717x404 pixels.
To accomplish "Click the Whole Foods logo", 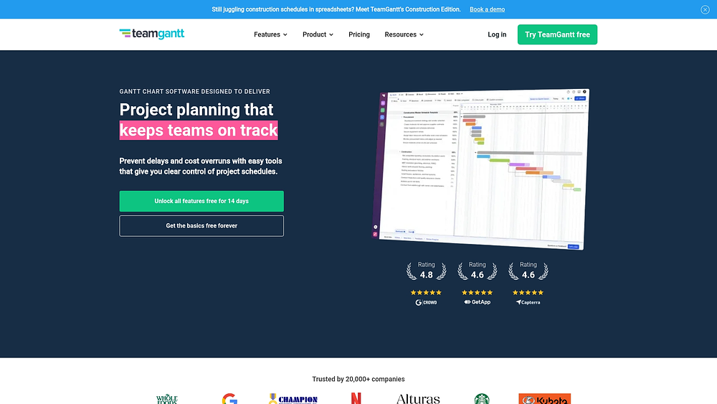I will click(x=167, y=398).
